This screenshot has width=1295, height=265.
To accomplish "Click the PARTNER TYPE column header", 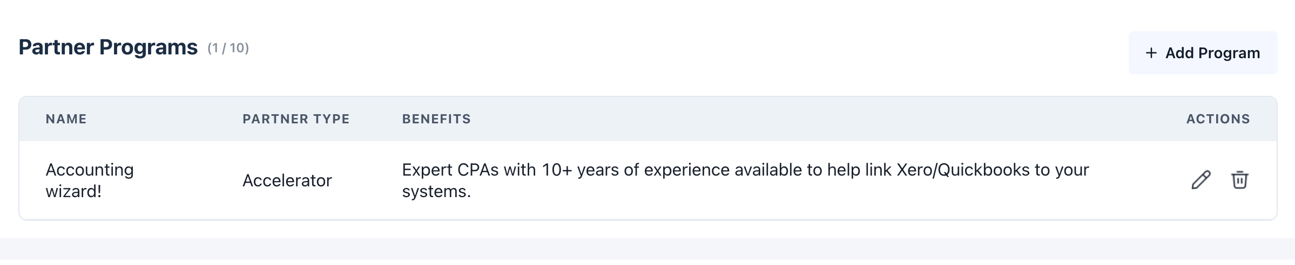I will point(296,119).
